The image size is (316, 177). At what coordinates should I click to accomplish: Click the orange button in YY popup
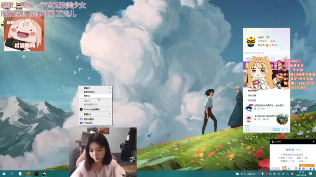point(307,166)
